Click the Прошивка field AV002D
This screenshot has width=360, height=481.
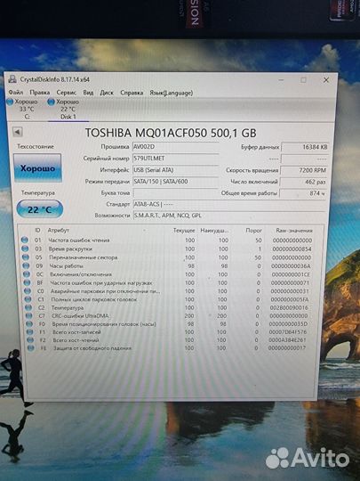click(x=176, y=147)
